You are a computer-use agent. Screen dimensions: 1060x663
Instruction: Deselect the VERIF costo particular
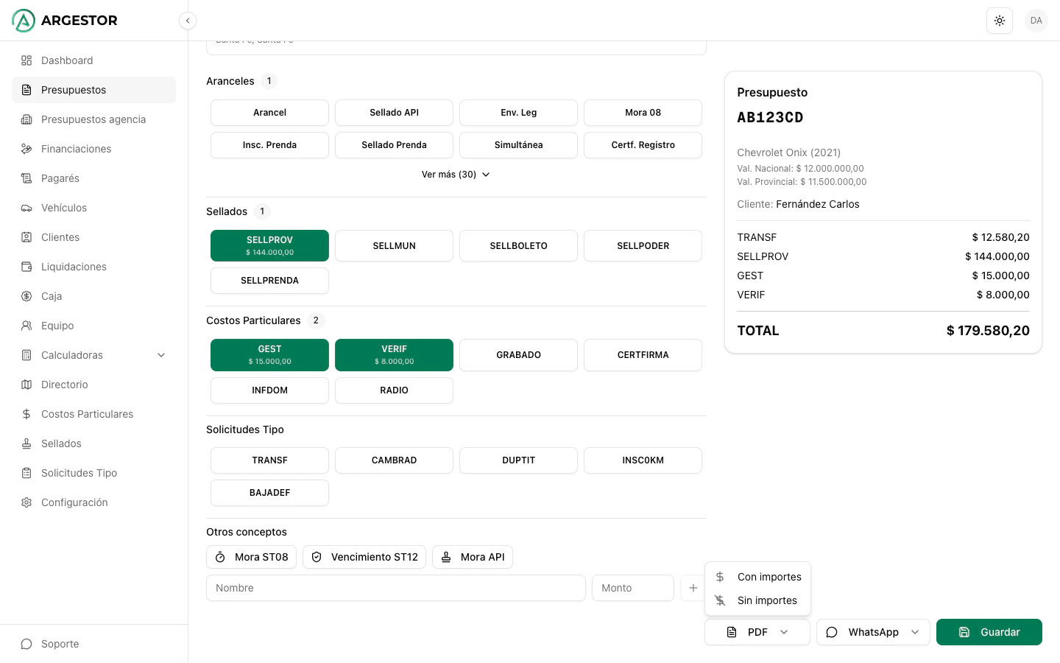(x=394, y=355)
